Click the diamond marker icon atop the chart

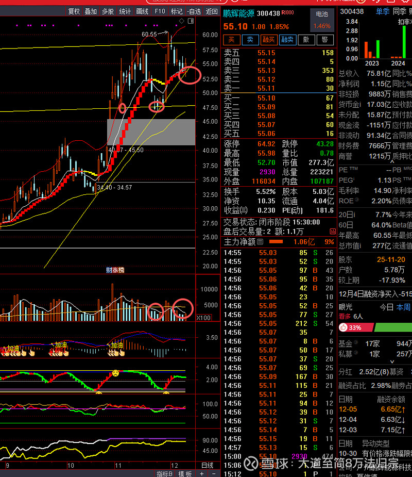click(182, 21)
